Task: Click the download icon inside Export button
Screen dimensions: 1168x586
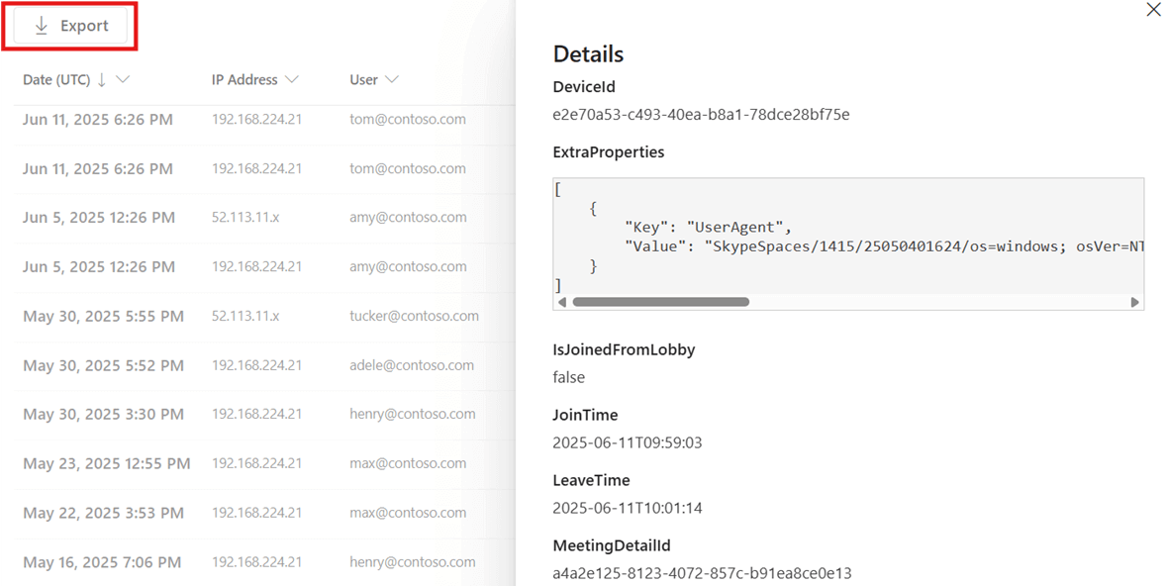Action: tap(41, 24)
